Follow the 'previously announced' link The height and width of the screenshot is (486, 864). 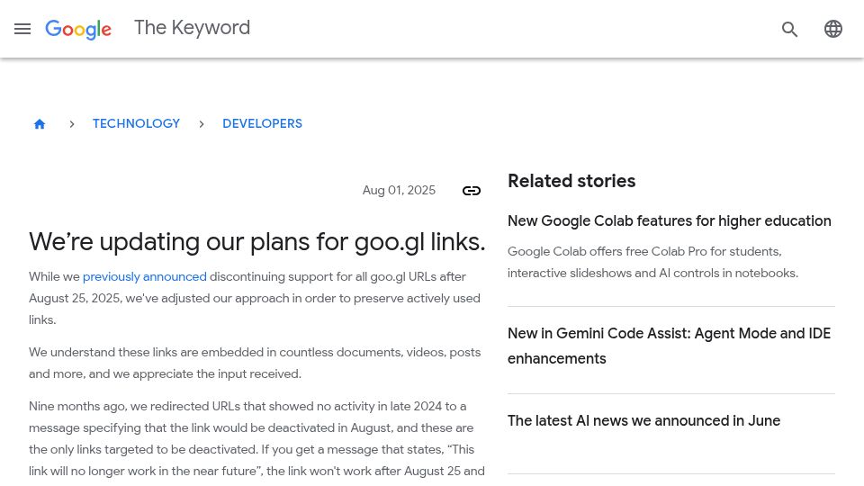coord(144,276)
